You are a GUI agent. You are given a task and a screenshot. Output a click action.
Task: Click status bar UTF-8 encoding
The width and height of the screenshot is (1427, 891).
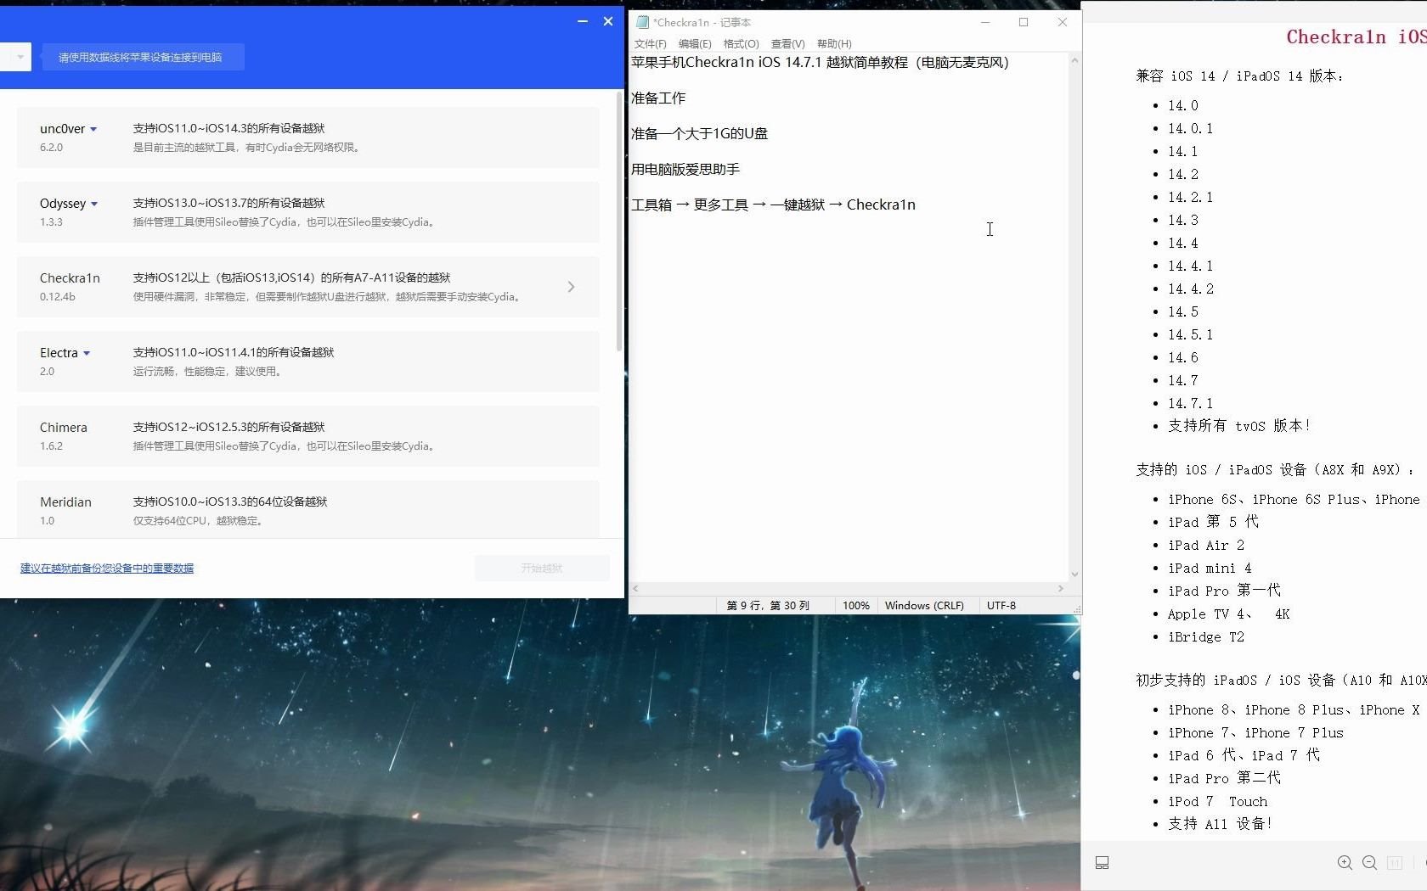click(x=1001, y=606)
